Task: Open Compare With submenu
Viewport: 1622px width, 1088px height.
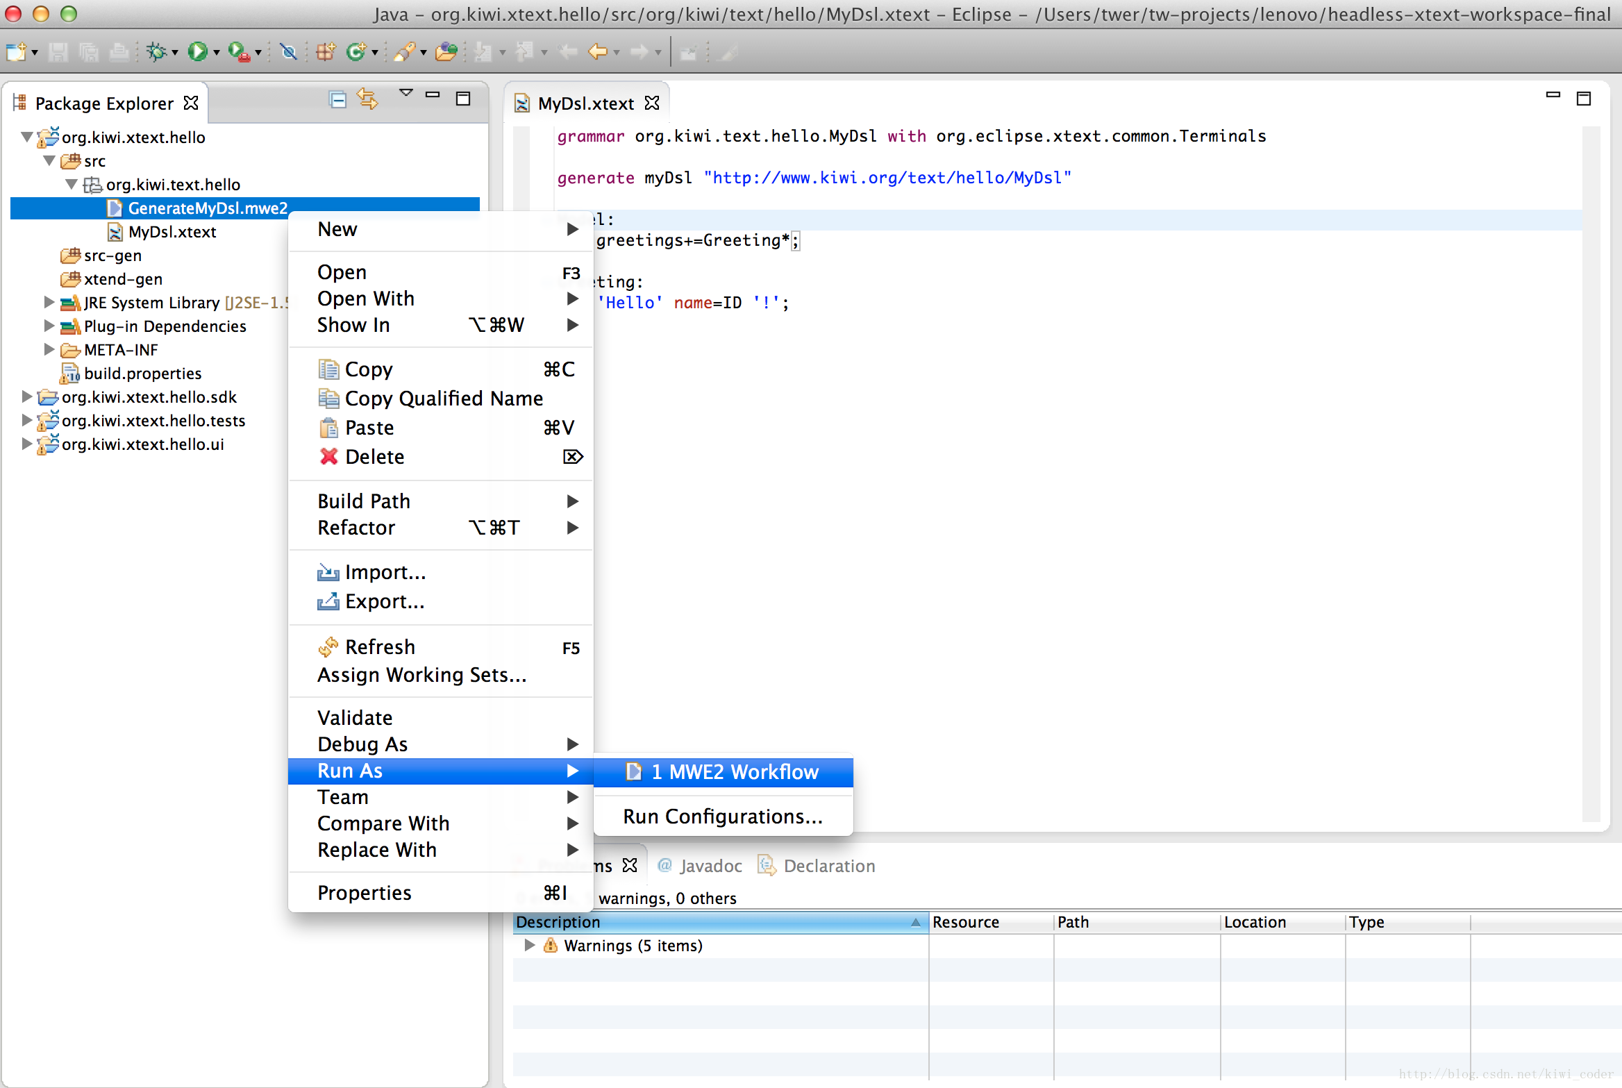Action: click(441, 823)
